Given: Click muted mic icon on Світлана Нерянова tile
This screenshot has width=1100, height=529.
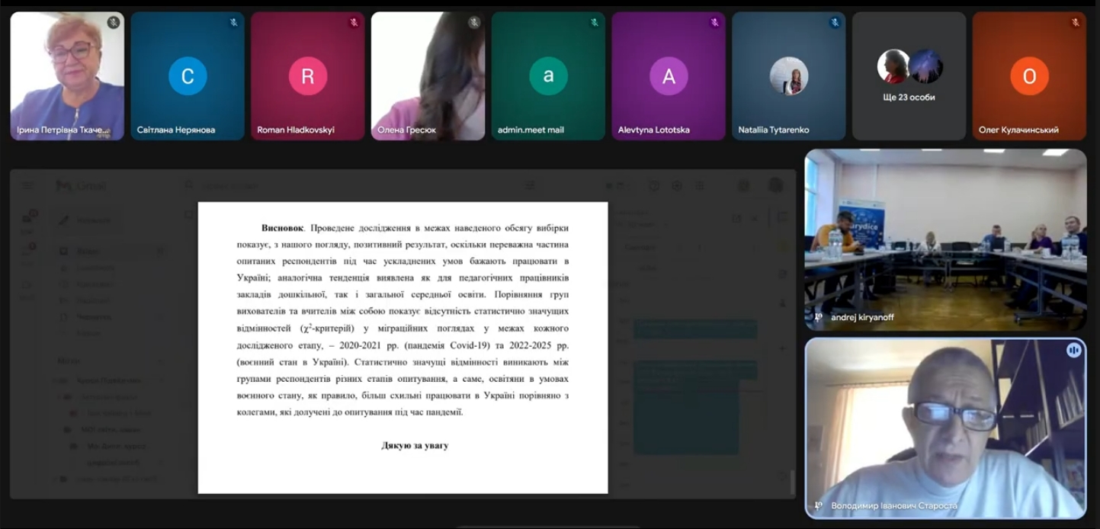Looking at the screenshot, I should point(233,23).
